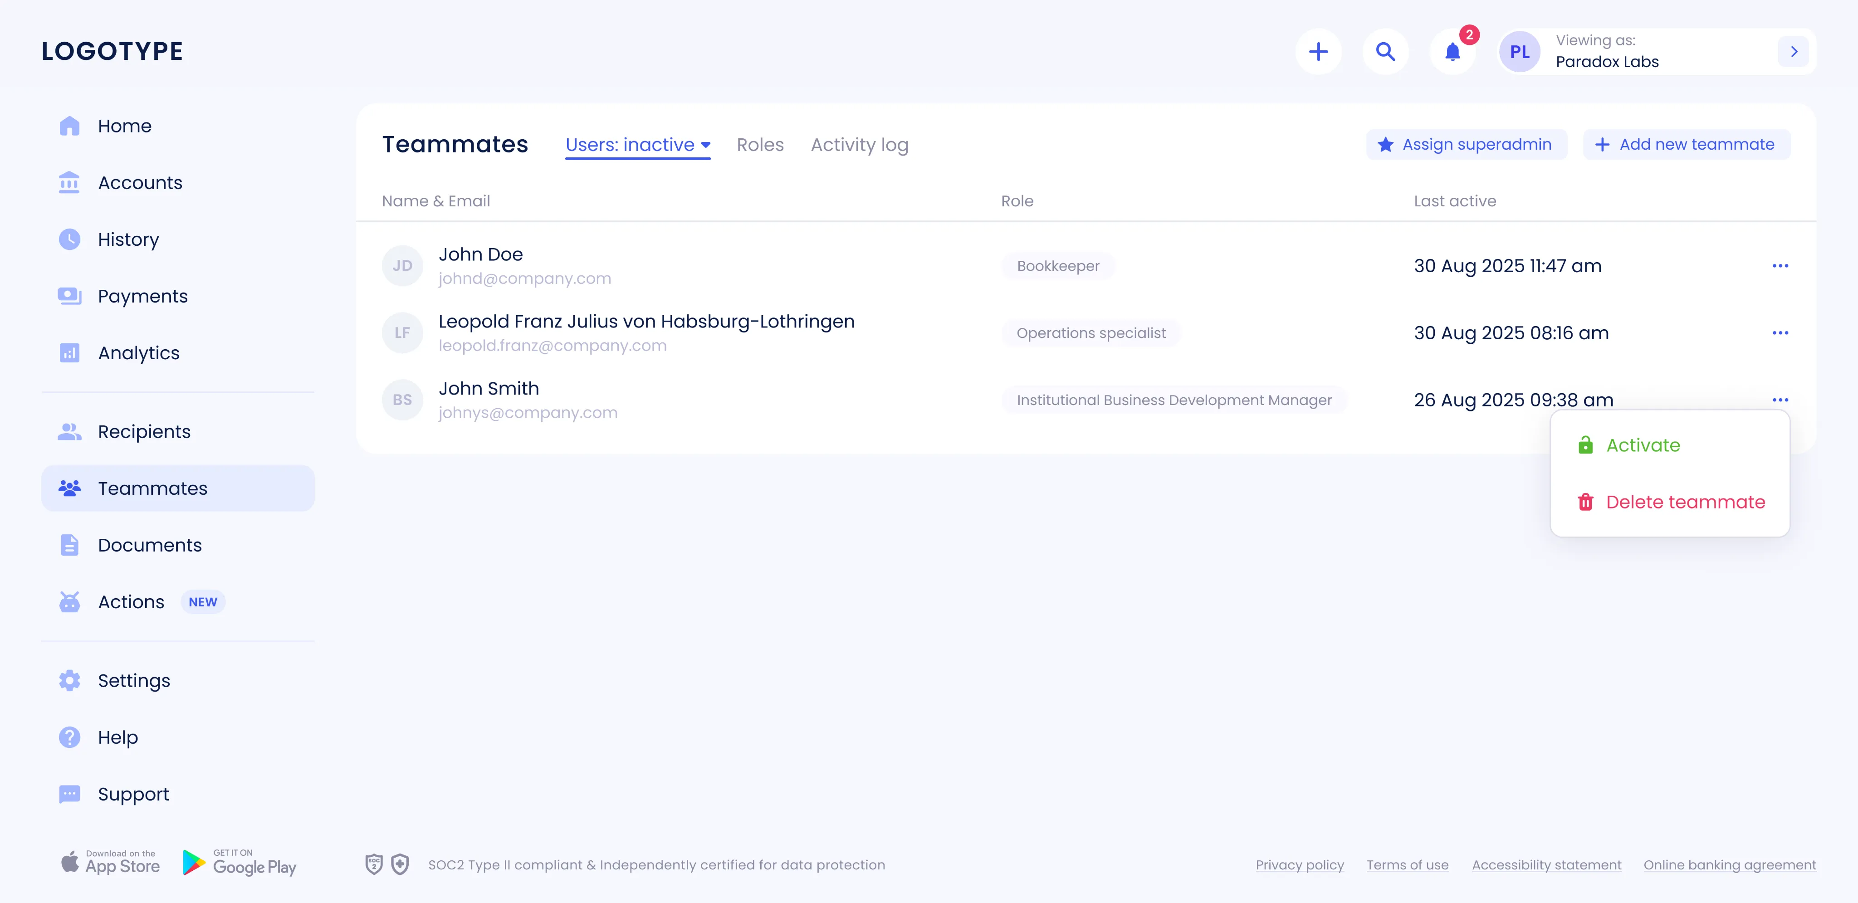This screenshot has height=903, width=1858.
Task: Switch to the Roles tab
Action: [x=759, y=145]
